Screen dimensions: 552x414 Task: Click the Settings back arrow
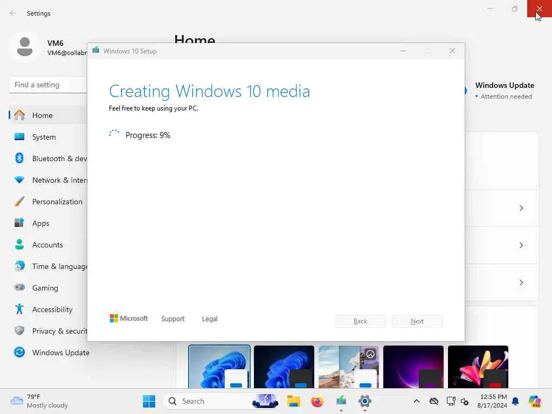(13, 13)
